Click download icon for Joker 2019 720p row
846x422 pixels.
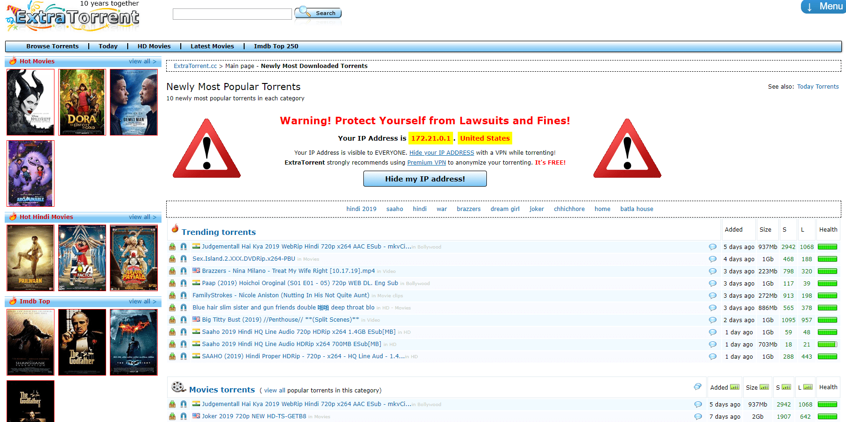[x=172, y=416]
